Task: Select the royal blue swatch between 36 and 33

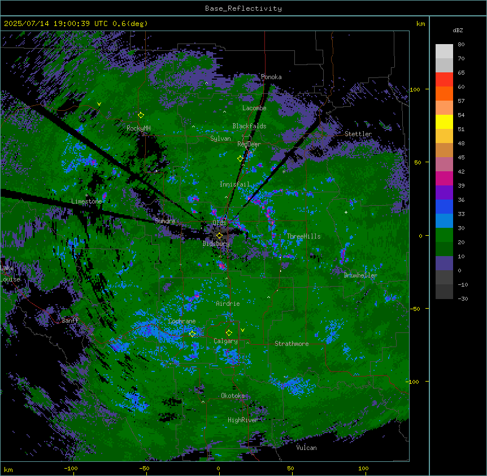Action: point(444,206)
